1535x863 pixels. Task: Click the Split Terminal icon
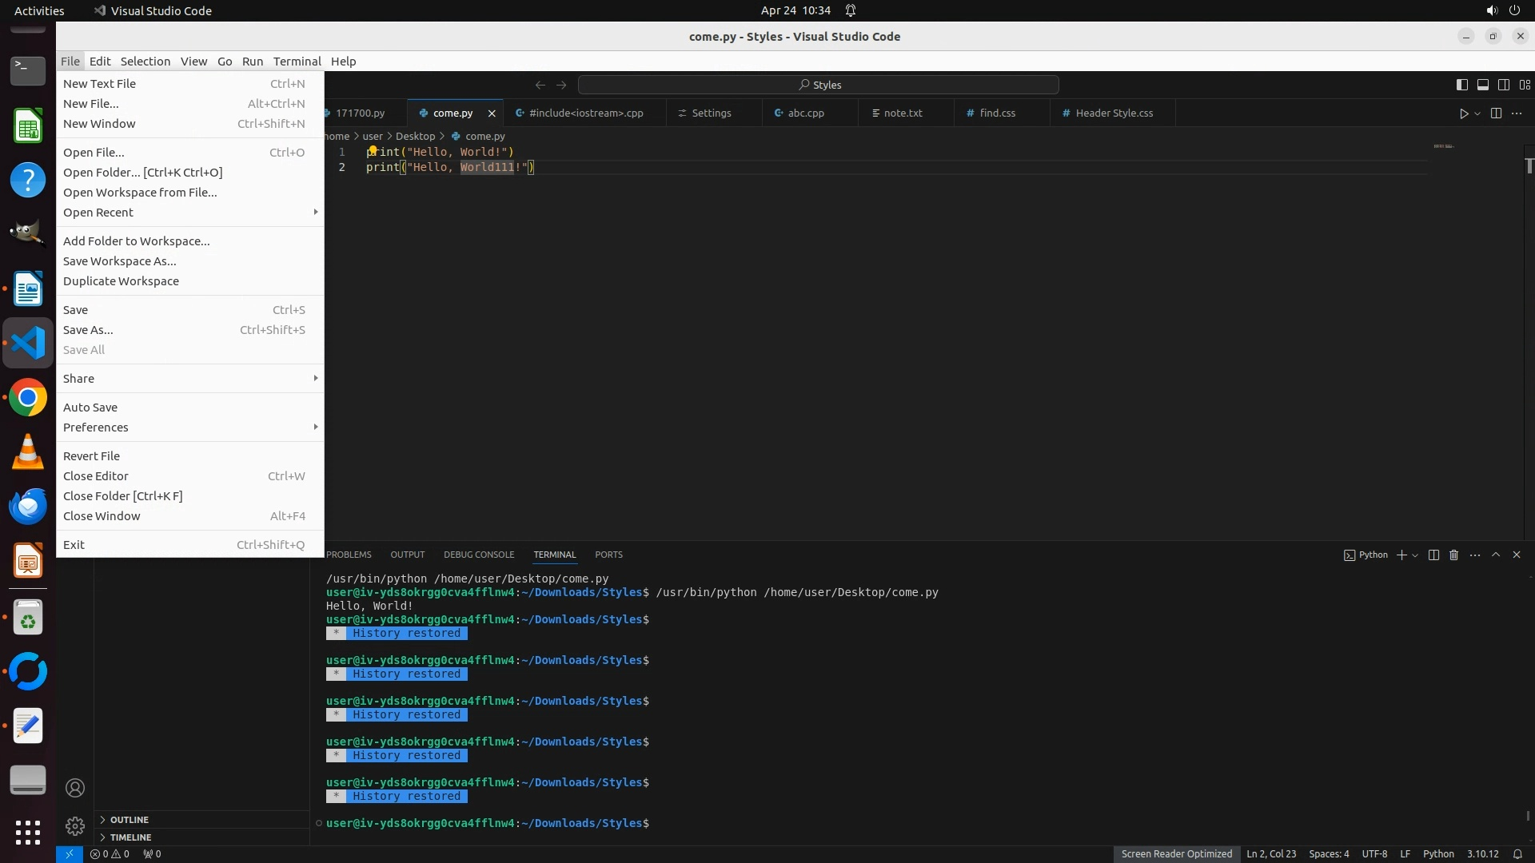pos(1433,555)
